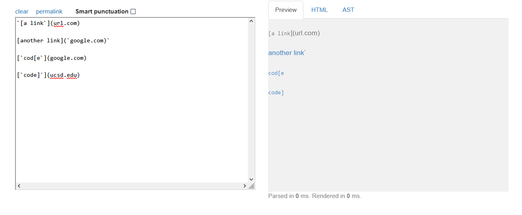Click the "clear" link above the editor
The height and width of the screenshot is (215, 522).
22,11
